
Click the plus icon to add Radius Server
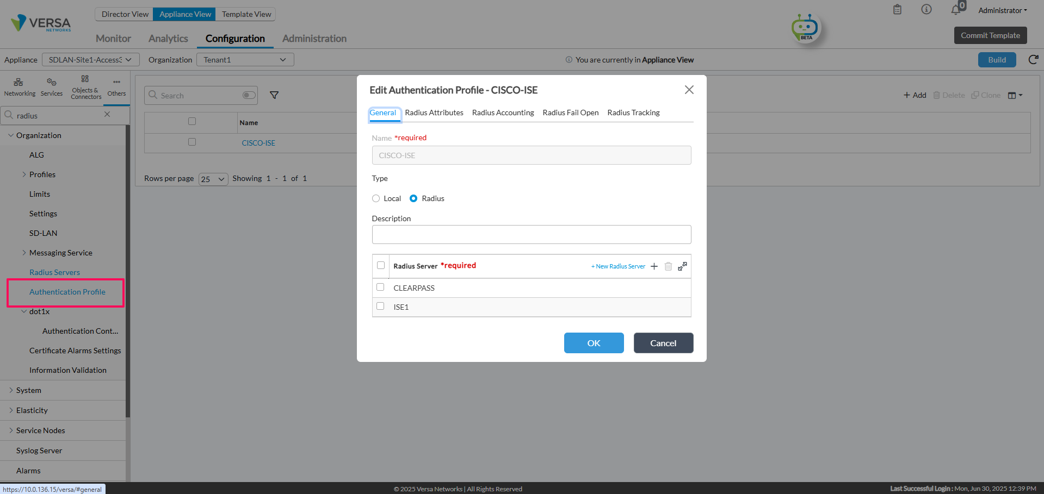coord(654,266)
